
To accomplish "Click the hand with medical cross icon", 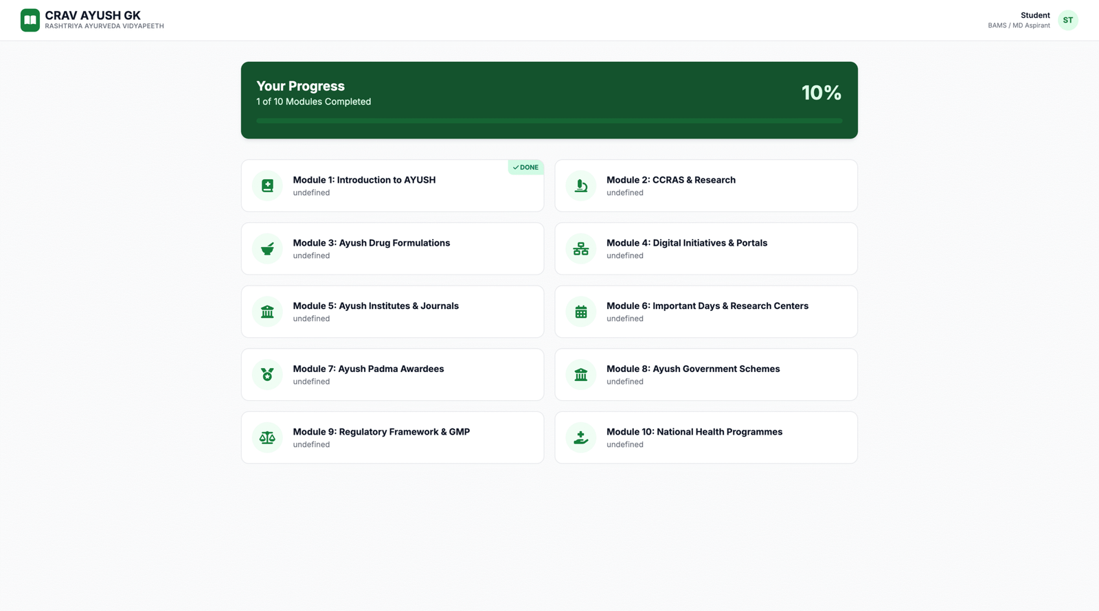I will (x=580, y=437).
